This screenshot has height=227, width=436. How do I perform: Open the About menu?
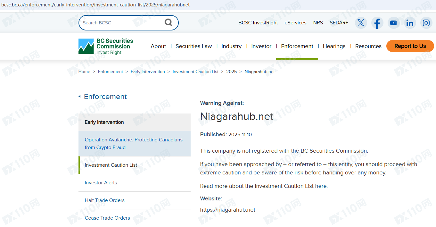pos(158,46)
